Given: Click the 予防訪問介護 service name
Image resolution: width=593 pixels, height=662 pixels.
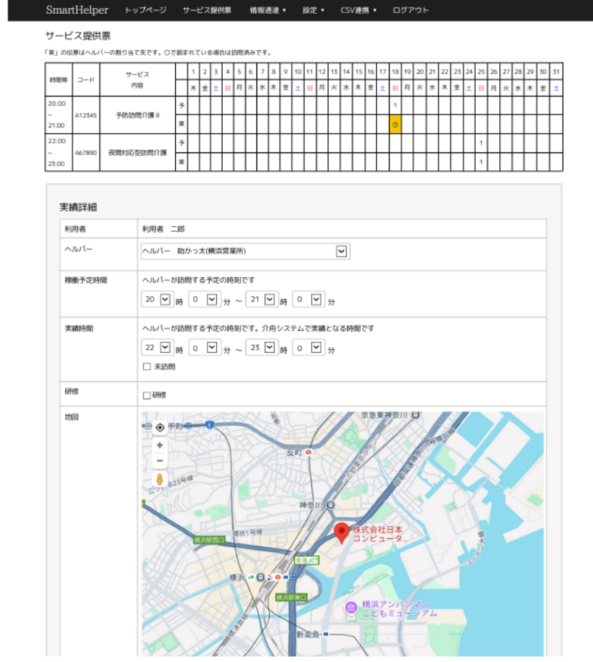Looking at the screenshot, I should [138, 115].
